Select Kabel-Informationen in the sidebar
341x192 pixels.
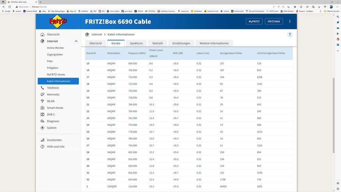58,81
